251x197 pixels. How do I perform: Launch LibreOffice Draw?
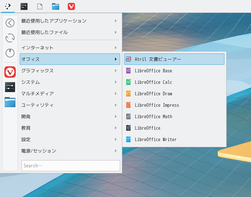(174, 93)
